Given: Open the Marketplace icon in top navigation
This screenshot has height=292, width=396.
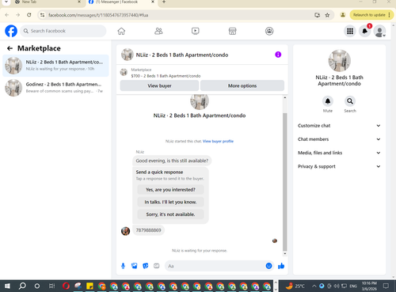Looking at the screenshot, I should tap(232, 31).
